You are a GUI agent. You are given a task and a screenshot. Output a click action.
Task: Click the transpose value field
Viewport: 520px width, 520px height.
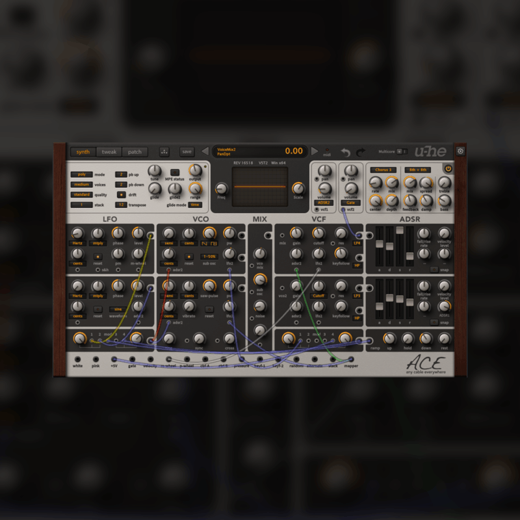(121, 205)
